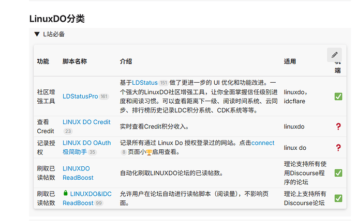
Task: Click the 8 badge after connect
Action: click(124, 152)
